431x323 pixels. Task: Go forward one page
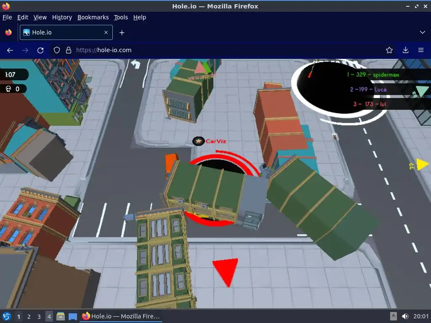[25, 50]
